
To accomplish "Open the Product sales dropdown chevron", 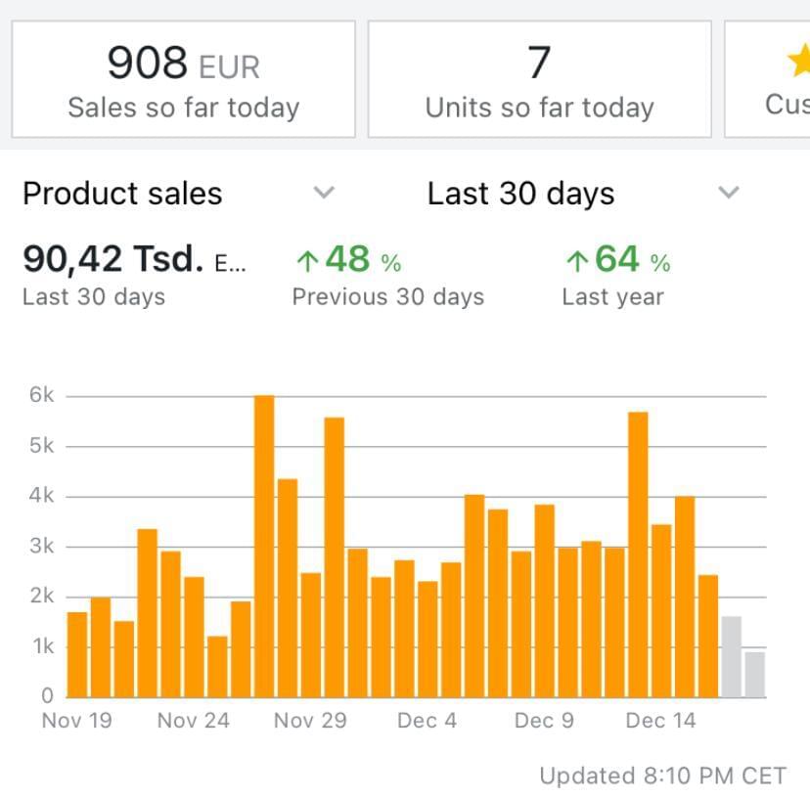I will 324,193.
